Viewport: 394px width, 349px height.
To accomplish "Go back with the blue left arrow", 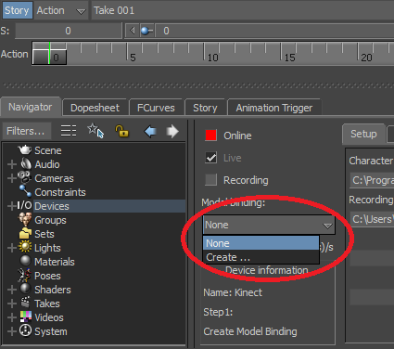I will point(150,132).
